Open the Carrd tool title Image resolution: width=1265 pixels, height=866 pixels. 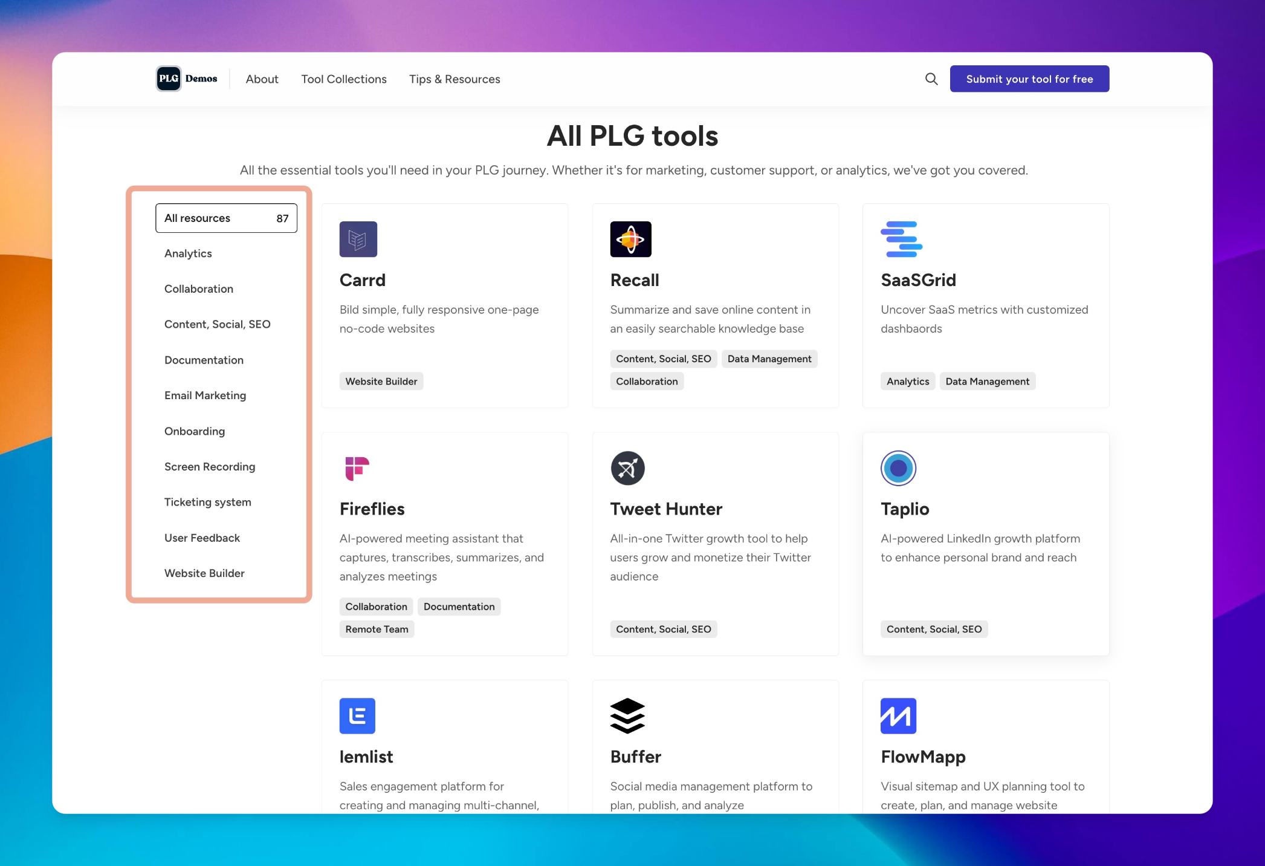[x=362, y=280]
